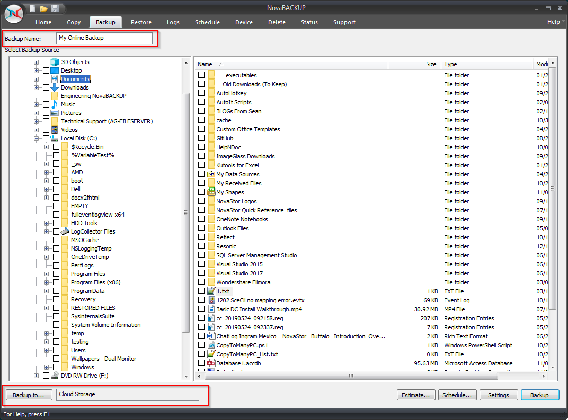Click the file list horizontal scrollbar thumb
The width and height of the screenshot is (568, 420).
pos(351,376)
